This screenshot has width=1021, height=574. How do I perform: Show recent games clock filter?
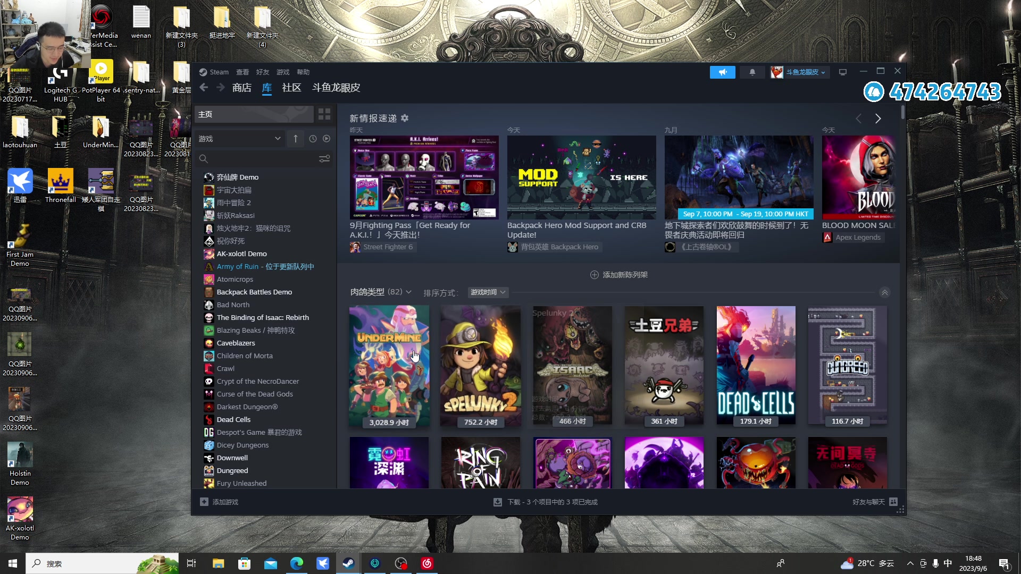313,139
